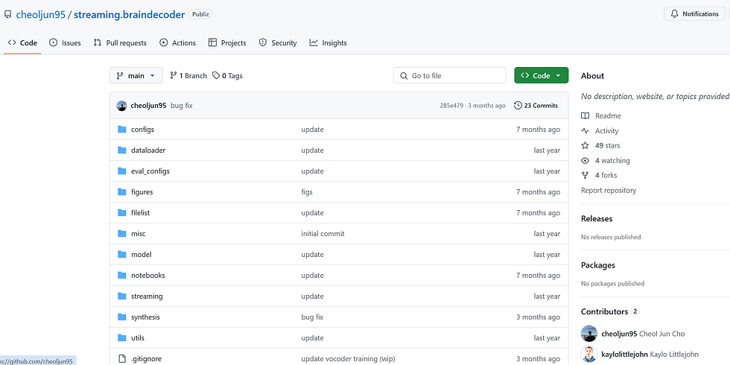Open the dataloader folder name

148,150
